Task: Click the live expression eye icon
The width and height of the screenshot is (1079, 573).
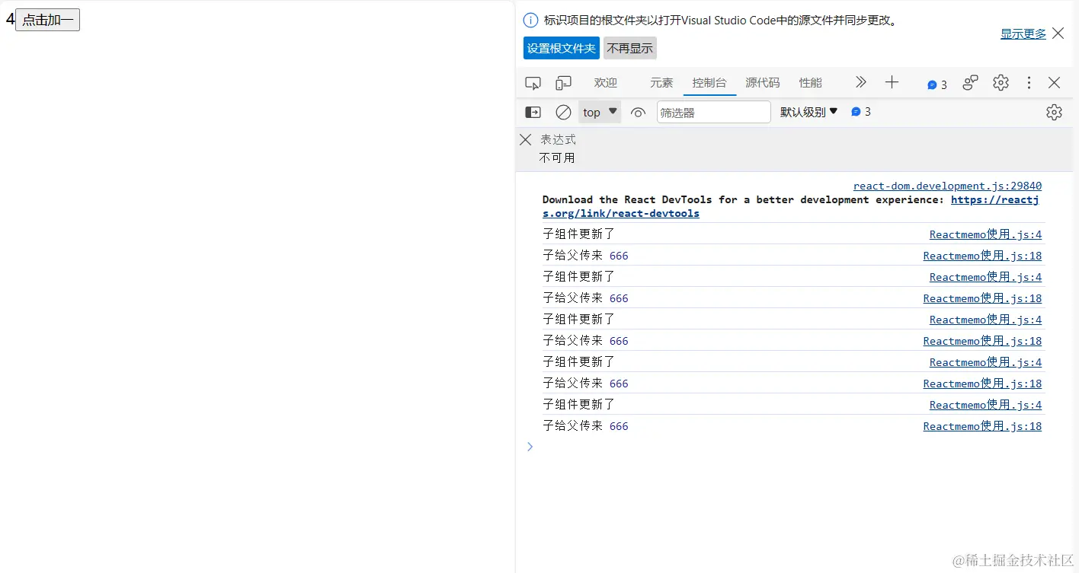Action: tap(638, 113)
